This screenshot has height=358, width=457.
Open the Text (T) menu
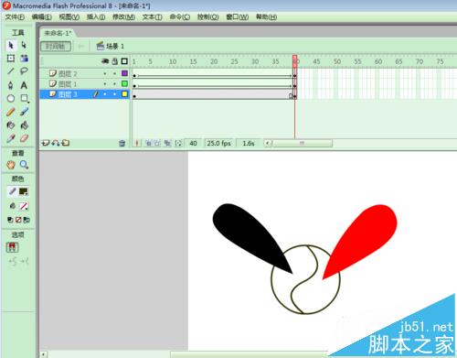coord(152,17)
